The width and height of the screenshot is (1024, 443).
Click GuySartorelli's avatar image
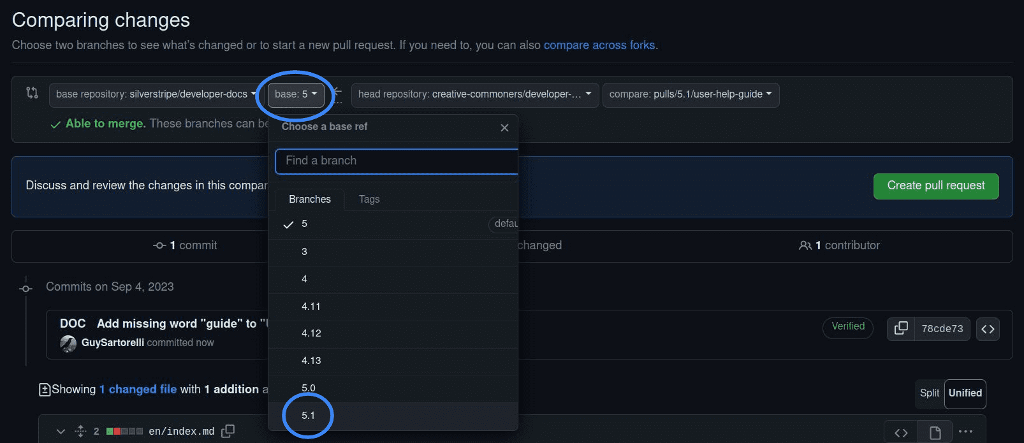pos(68,344)
